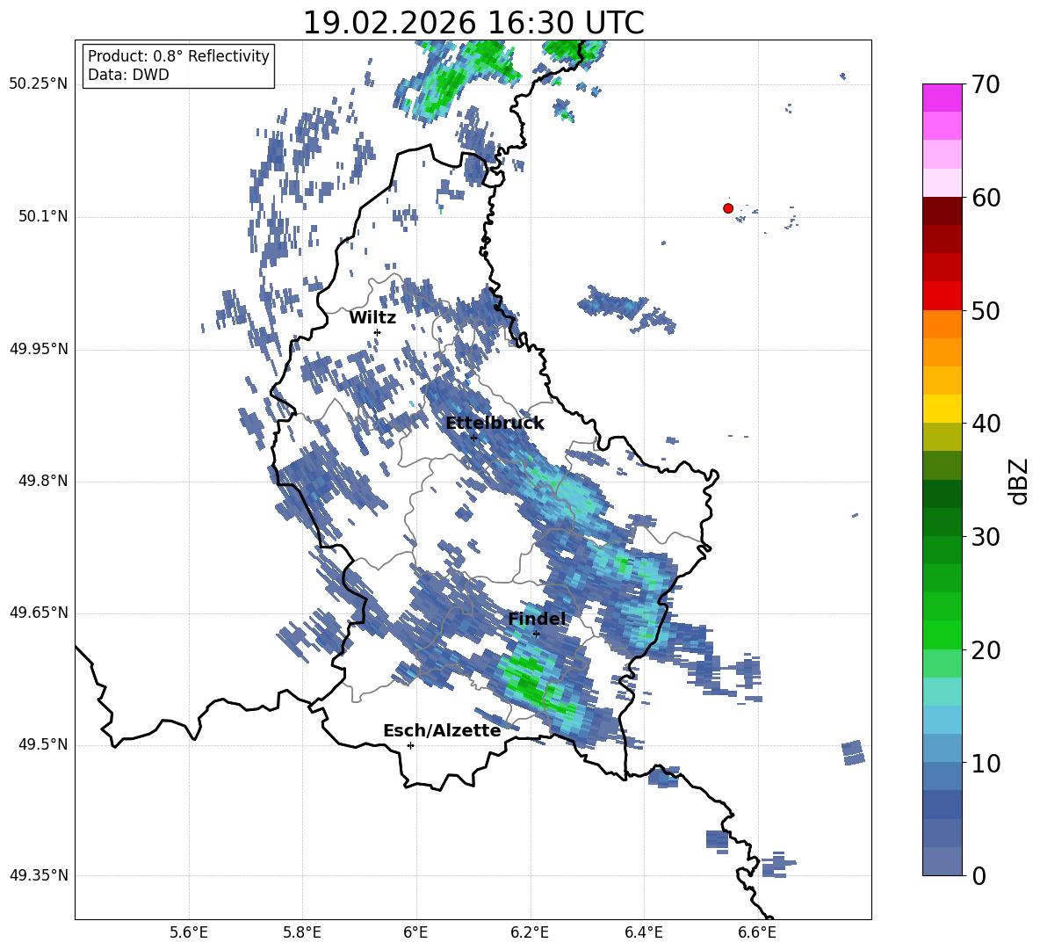Click the cross marker below Esch/Alzette
Screen dimensions: 1040x950
[x=410, y=745]
